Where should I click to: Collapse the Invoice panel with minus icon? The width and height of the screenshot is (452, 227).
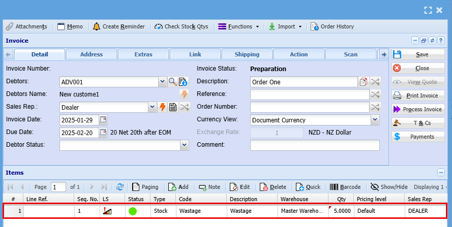pos(415,41)
